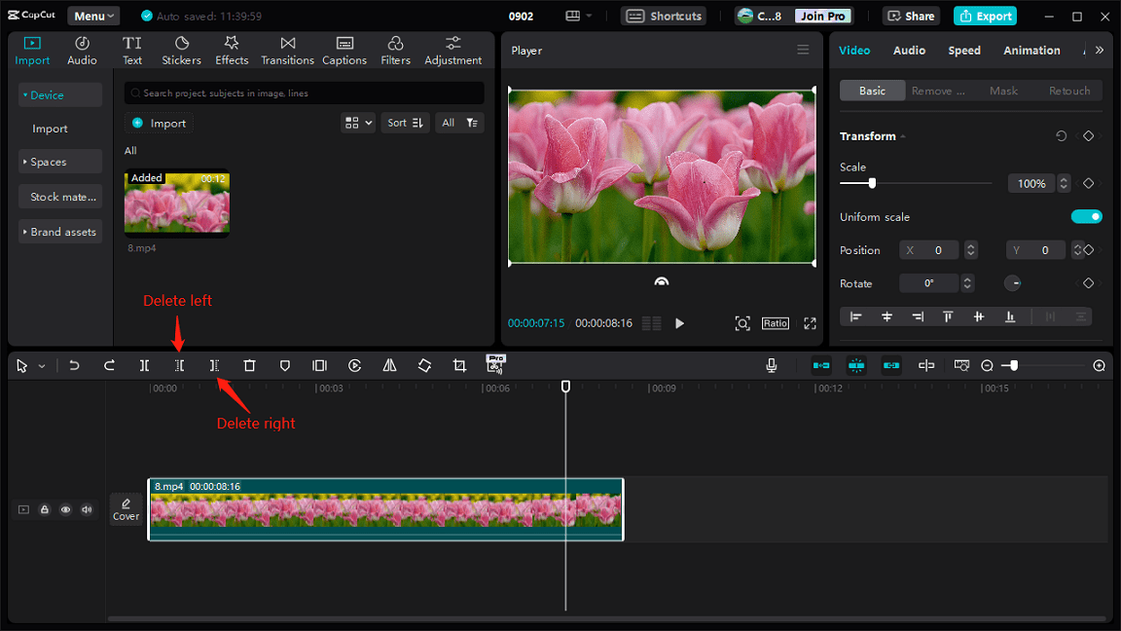Image resolution: width=1121 pixels, height=631 pixels.
Task: Switch to the Animation inspector tab
Action: pyautogui.click(x=1031, y=50)
